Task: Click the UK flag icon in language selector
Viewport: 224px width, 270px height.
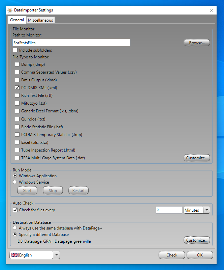Action: pyautogui.click(x=14, y=255)
